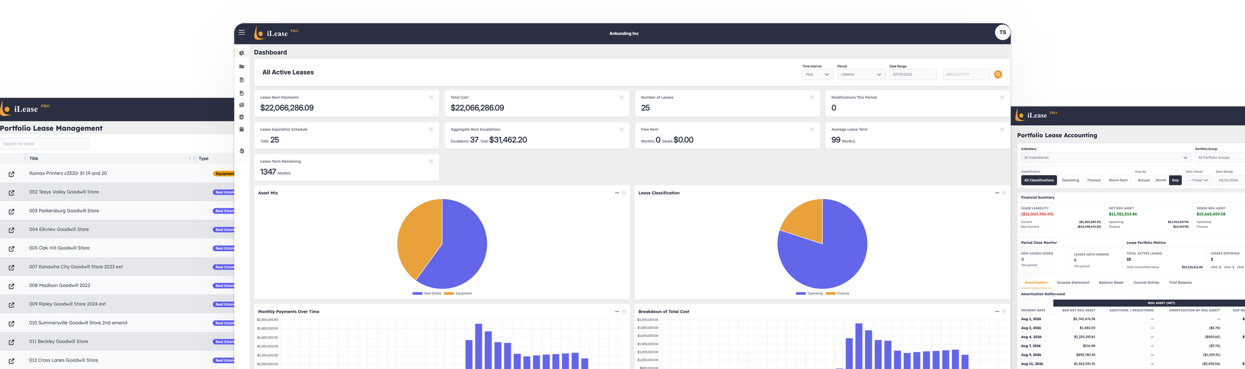Open Breakdown of Total Cost options ellipsis
Viewport: 1245px width, 369px height.
997,311
